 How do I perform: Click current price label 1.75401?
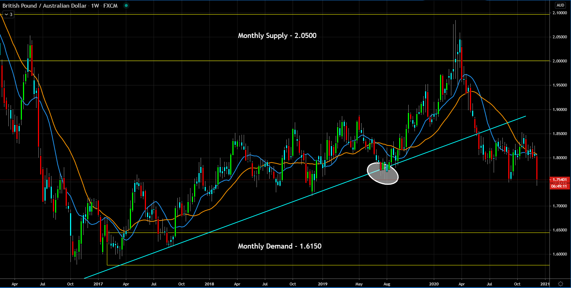point(560,180)
